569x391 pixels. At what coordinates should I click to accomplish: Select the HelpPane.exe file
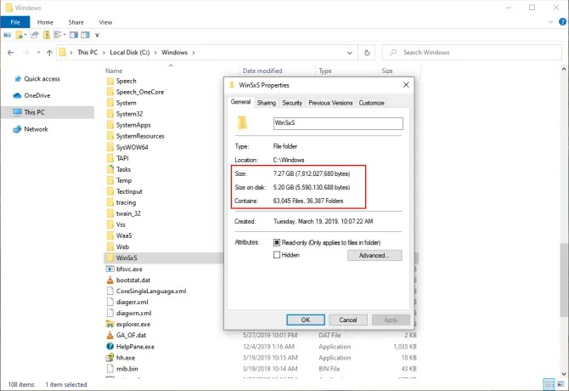pos(135,346)
